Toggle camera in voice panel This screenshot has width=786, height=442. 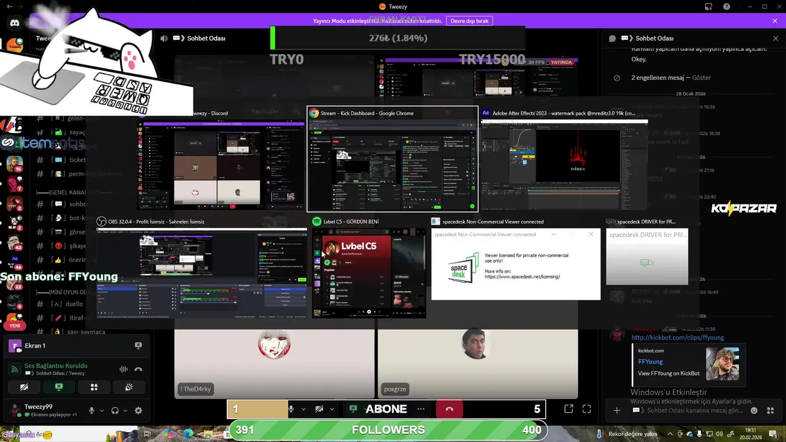24,387
